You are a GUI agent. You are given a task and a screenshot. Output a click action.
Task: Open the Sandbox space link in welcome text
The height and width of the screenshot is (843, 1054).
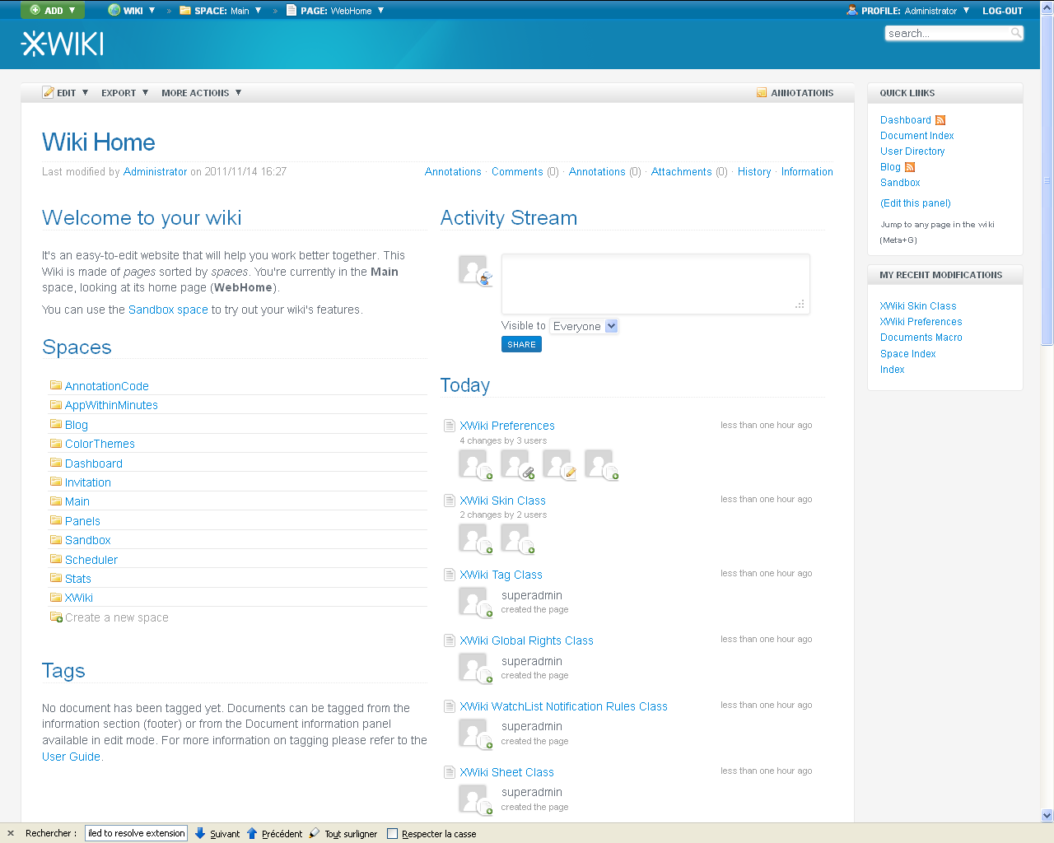[168, 310]
